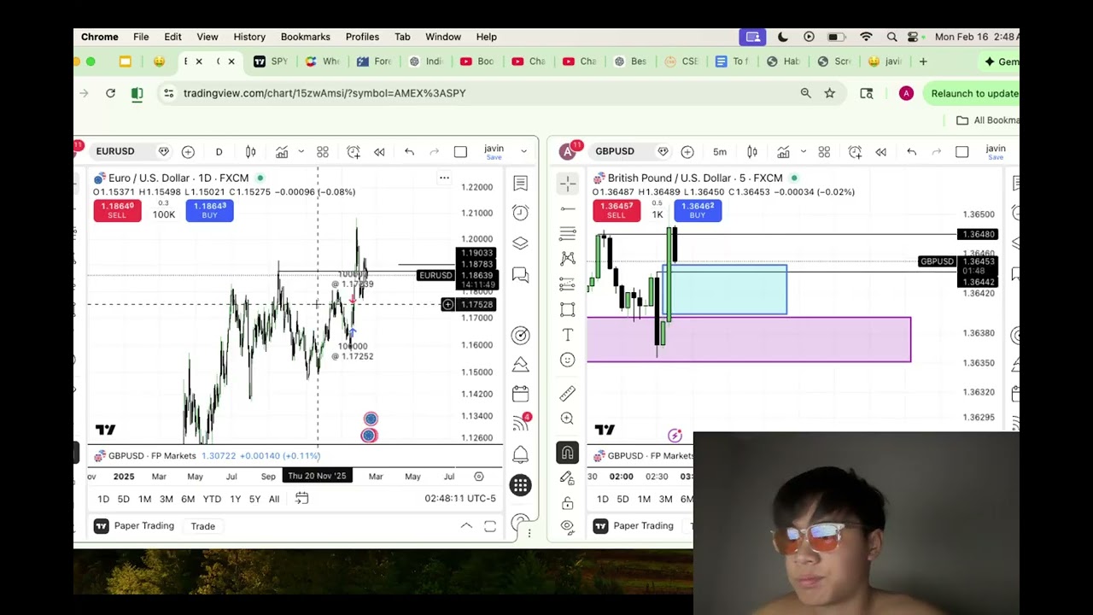Open indicator templates grid on EURUSD chart
The image size is (1093, 615).
coord(323,152)
